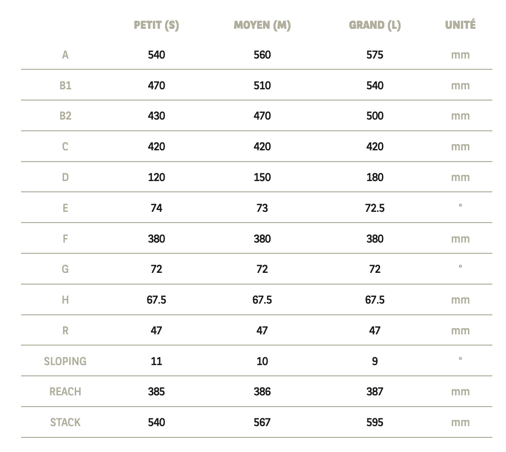
Task: Click value 575 in row A
Action: pos(375,55)
